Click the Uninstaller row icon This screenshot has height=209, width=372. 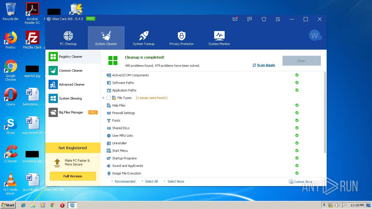109,143
